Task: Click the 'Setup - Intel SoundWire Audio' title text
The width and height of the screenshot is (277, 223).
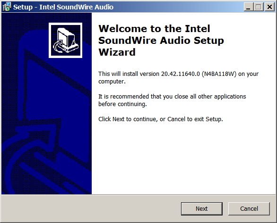Action: click(63, 7)
